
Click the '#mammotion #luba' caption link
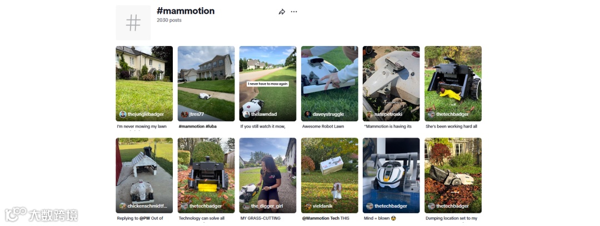[x=196, y=126]
